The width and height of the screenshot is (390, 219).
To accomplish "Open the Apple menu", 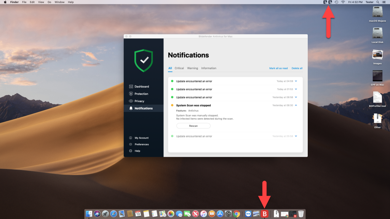I will 5,2.
